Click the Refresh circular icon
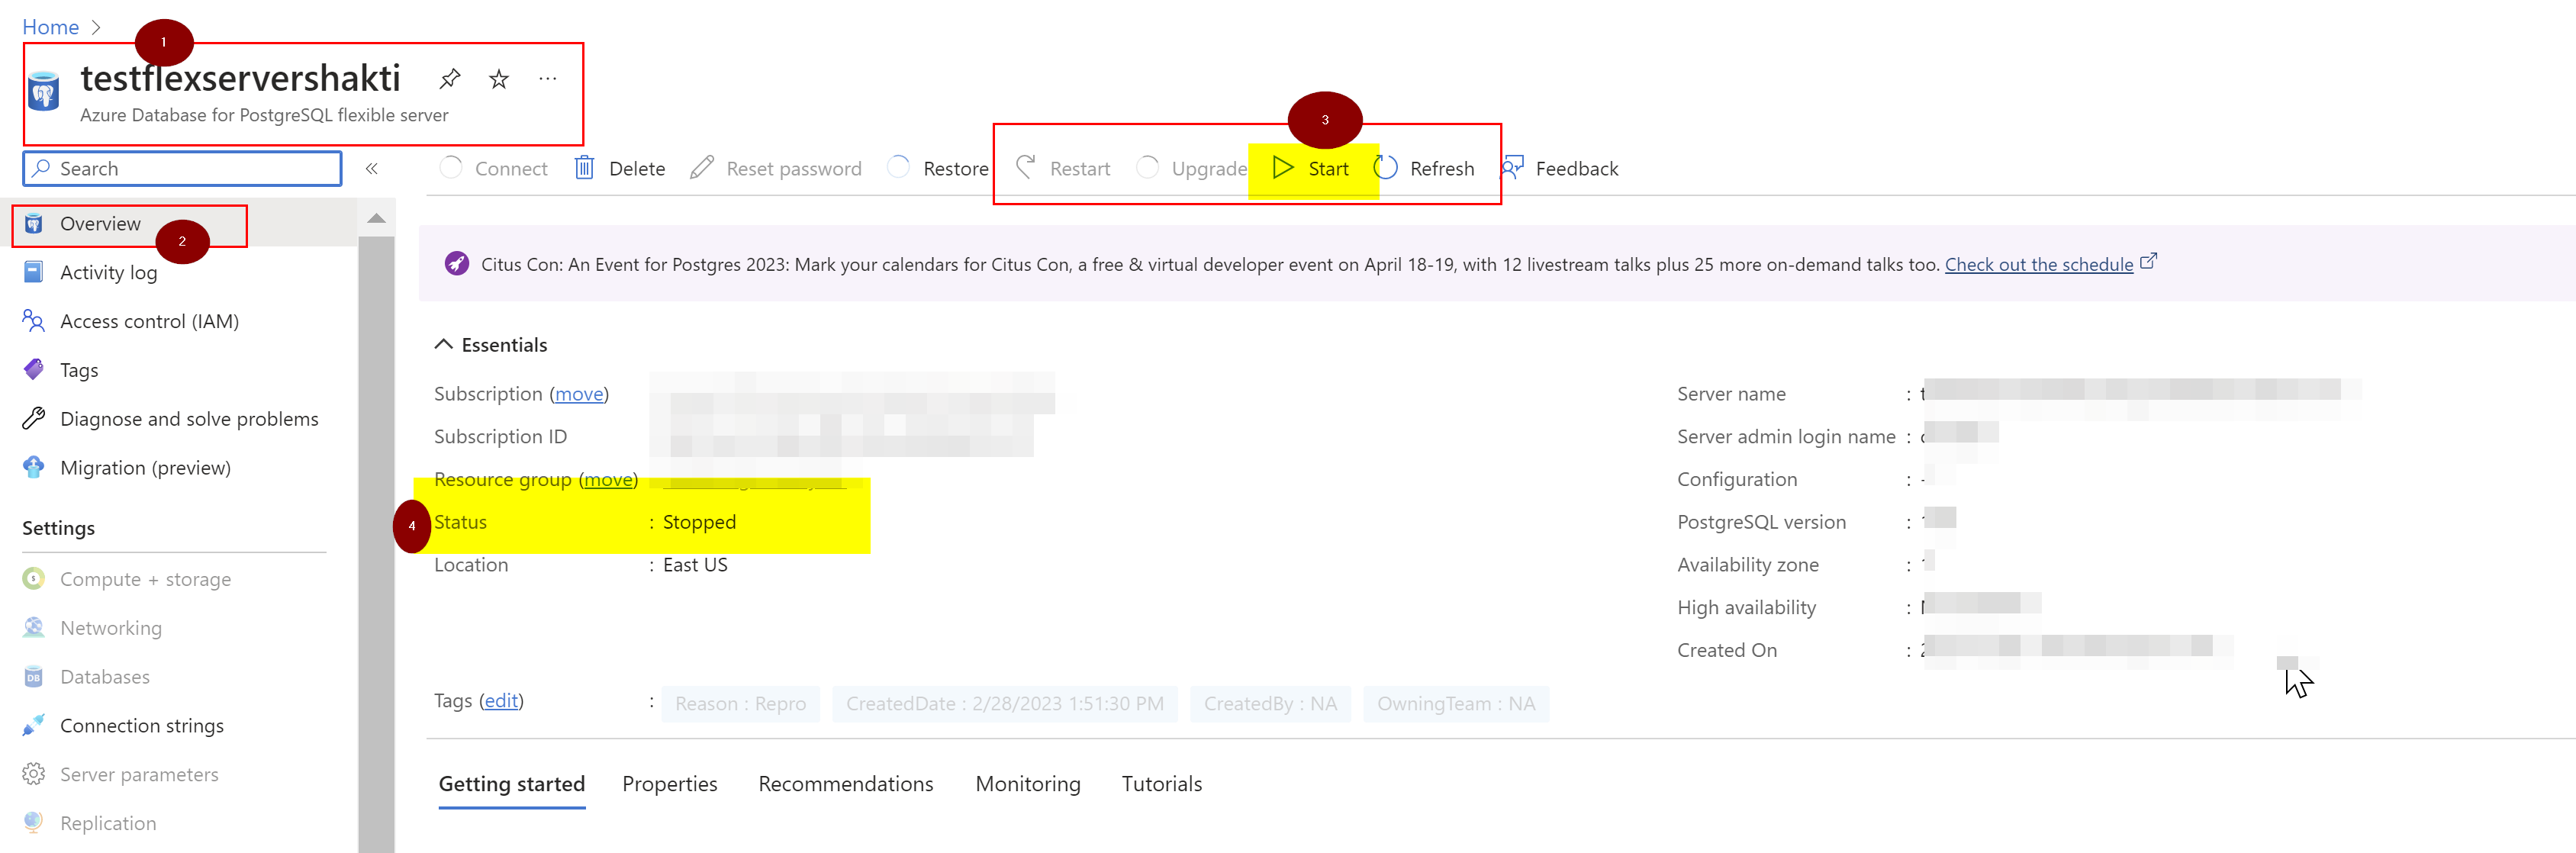This screenshot has width=2576, height=853. point(1385,167)
